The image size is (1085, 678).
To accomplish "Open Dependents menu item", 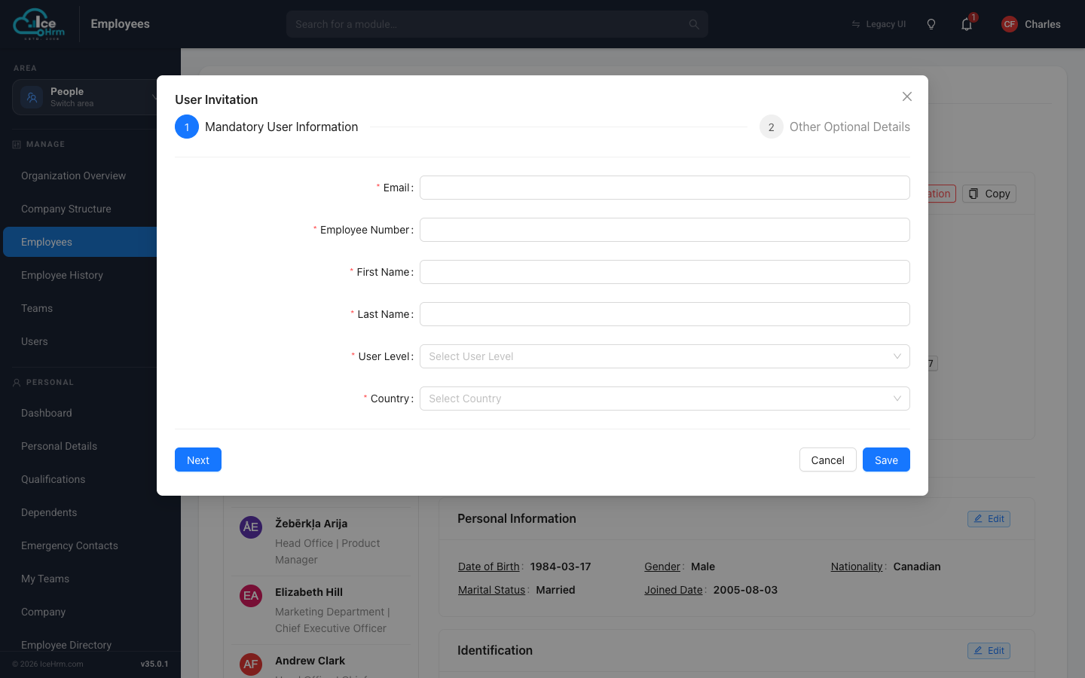I will [49, 512].
